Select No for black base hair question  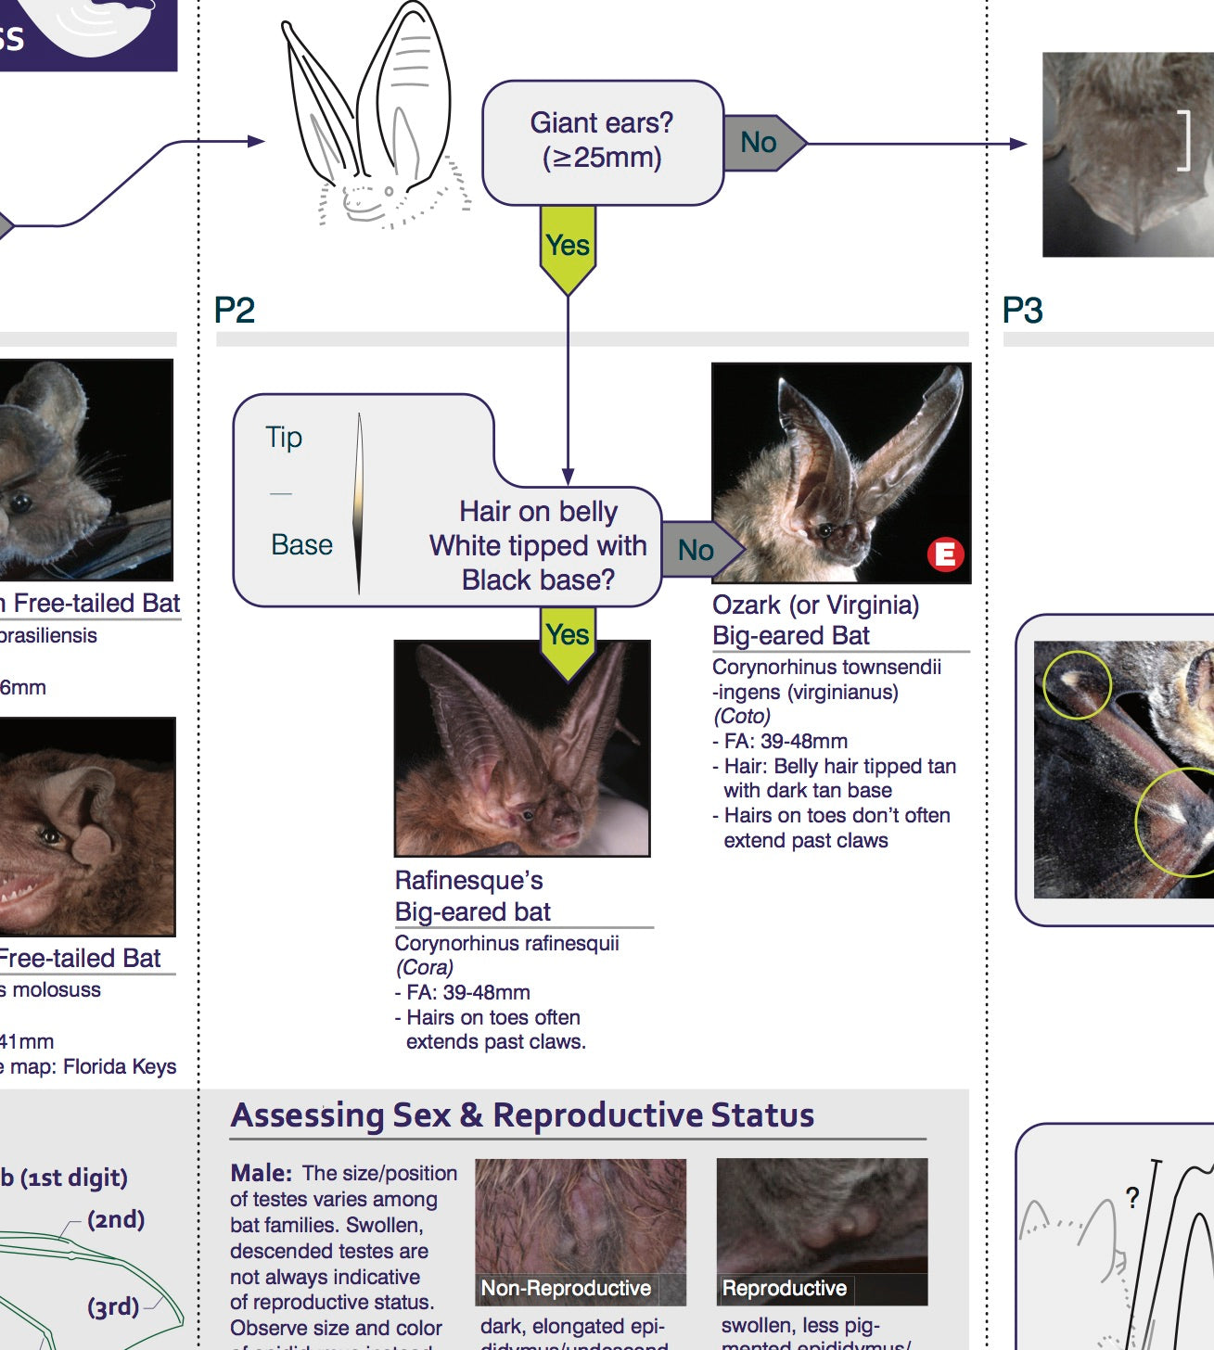698,550
